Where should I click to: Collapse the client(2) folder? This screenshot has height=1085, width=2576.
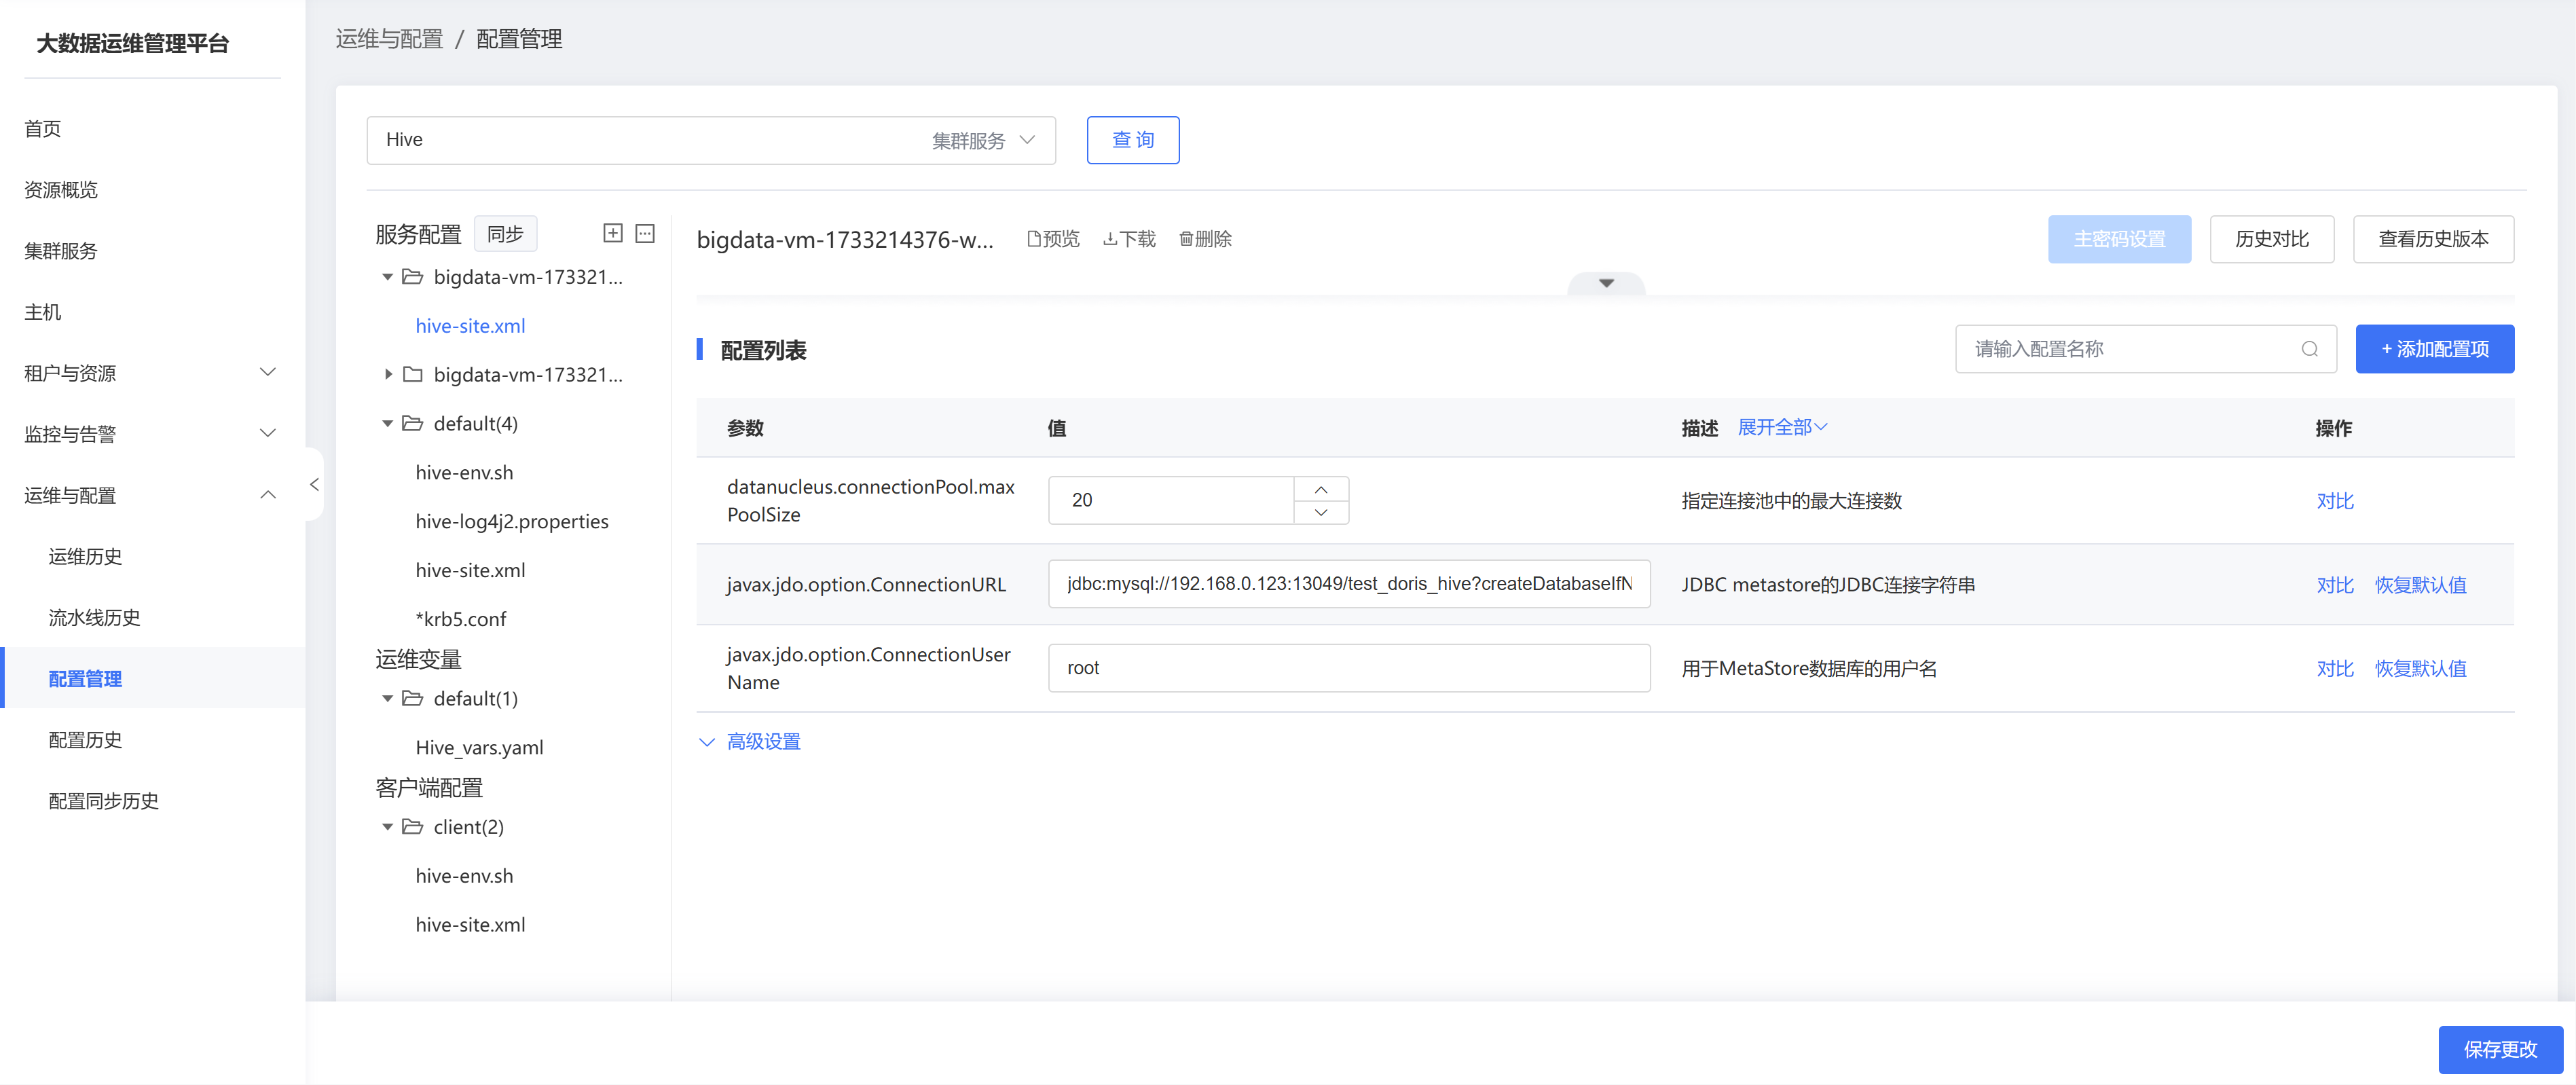click(x=388, y=827)
